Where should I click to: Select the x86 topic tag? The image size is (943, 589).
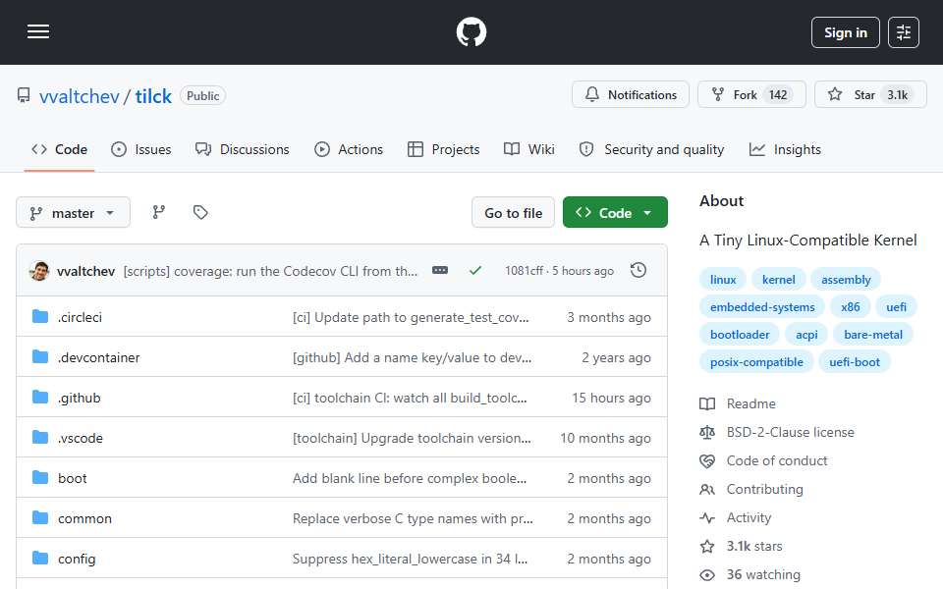(850, 307)
